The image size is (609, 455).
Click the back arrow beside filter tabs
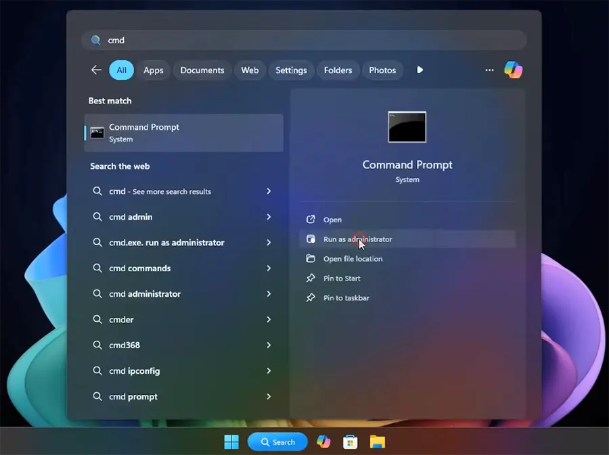coord(95,70)
